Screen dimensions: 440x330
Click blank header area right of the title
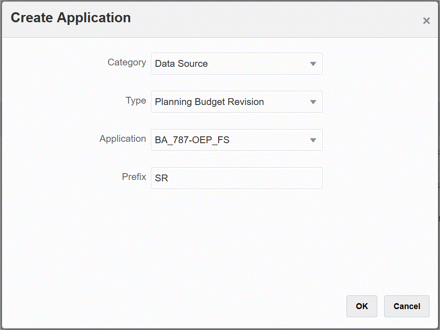273,19
